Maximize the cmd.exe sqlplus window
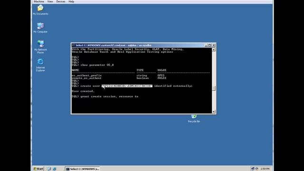 click(210, 45)
